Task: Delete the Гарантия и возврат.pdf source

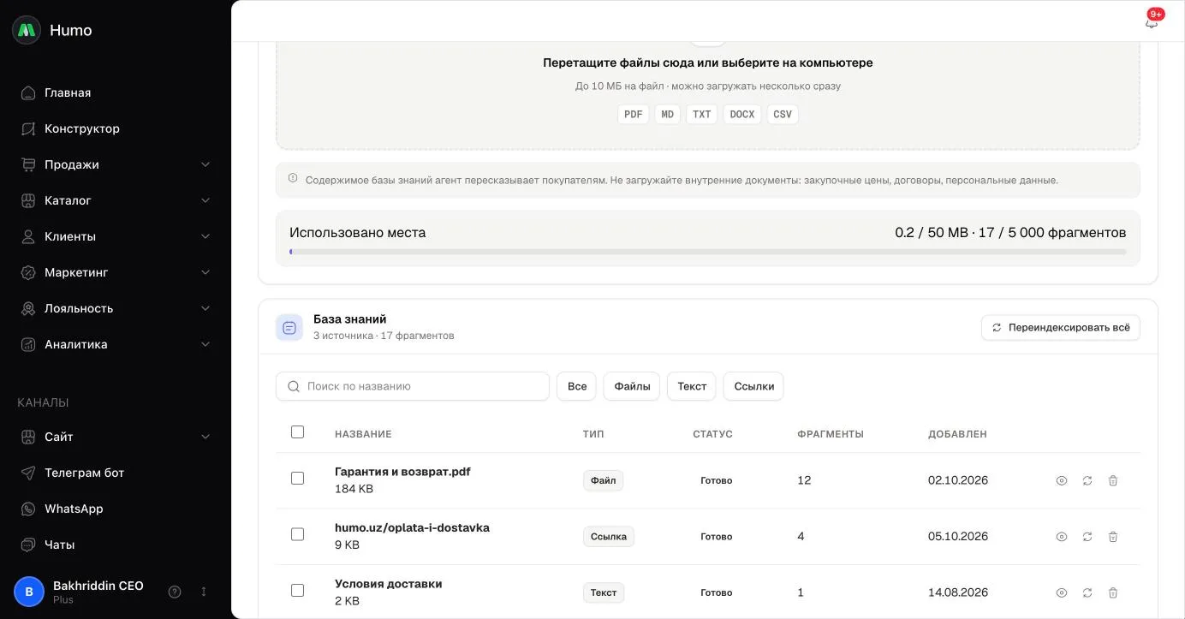Action: [x=1113, y=481]
